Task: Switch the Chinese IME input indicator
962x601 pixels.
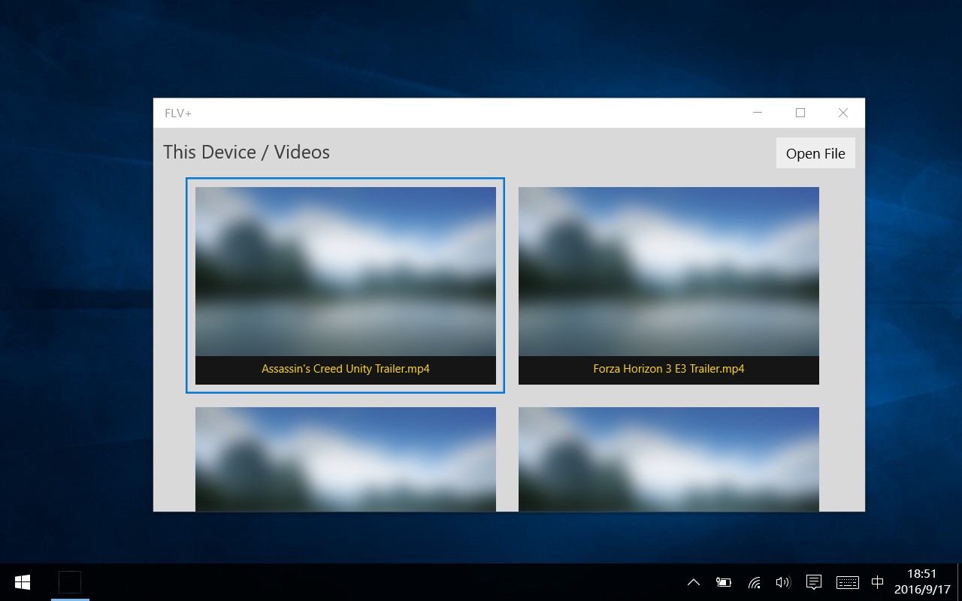Action: click(877, 582)
